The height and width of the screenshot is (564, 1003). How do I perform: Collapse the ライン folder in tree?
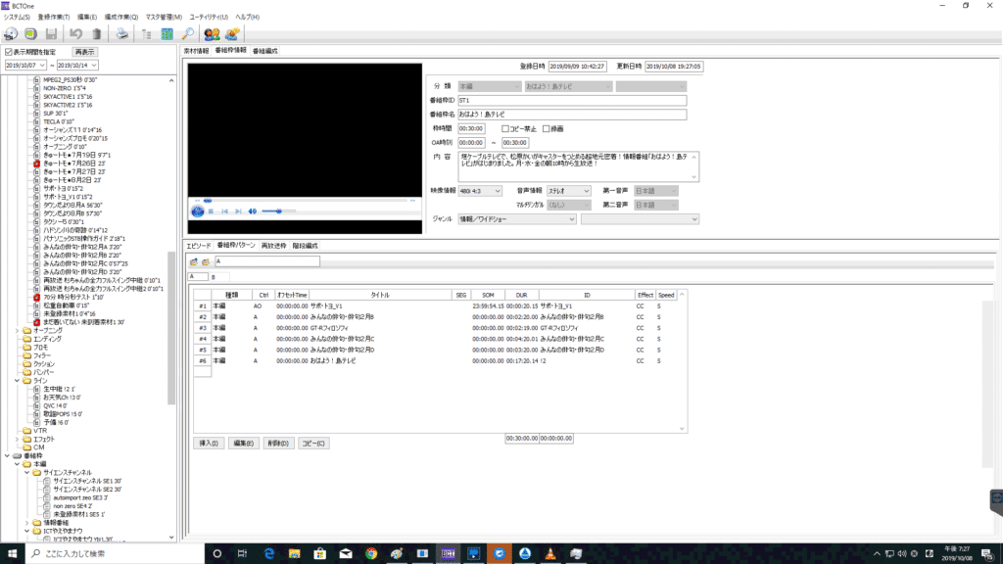pyautogui.click(x=18, y=381)
